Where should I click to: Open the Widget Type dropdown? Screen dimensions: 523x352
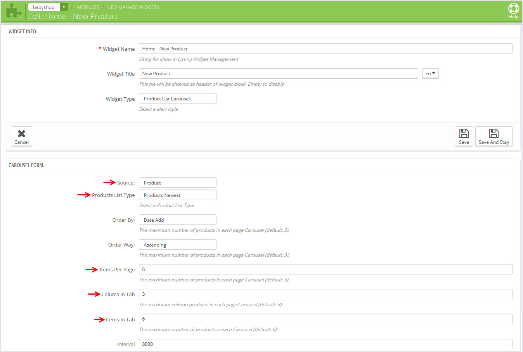177,98
